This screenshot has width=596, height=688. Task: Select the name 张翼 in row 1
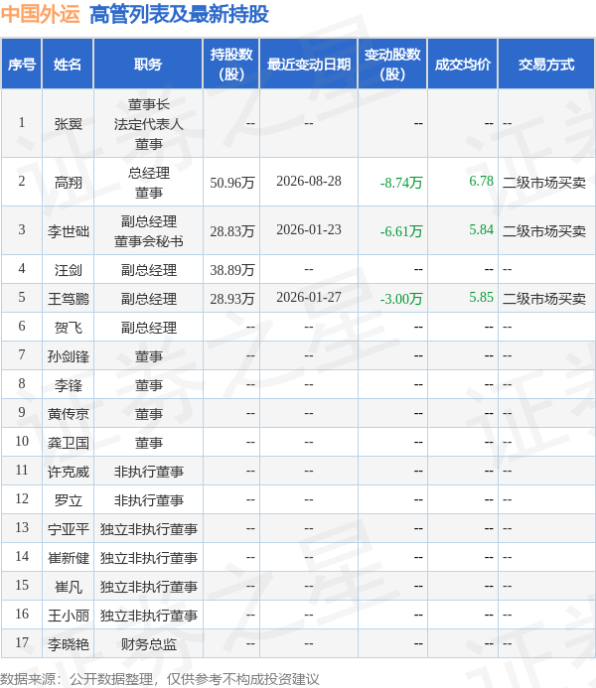click(68, 124)
